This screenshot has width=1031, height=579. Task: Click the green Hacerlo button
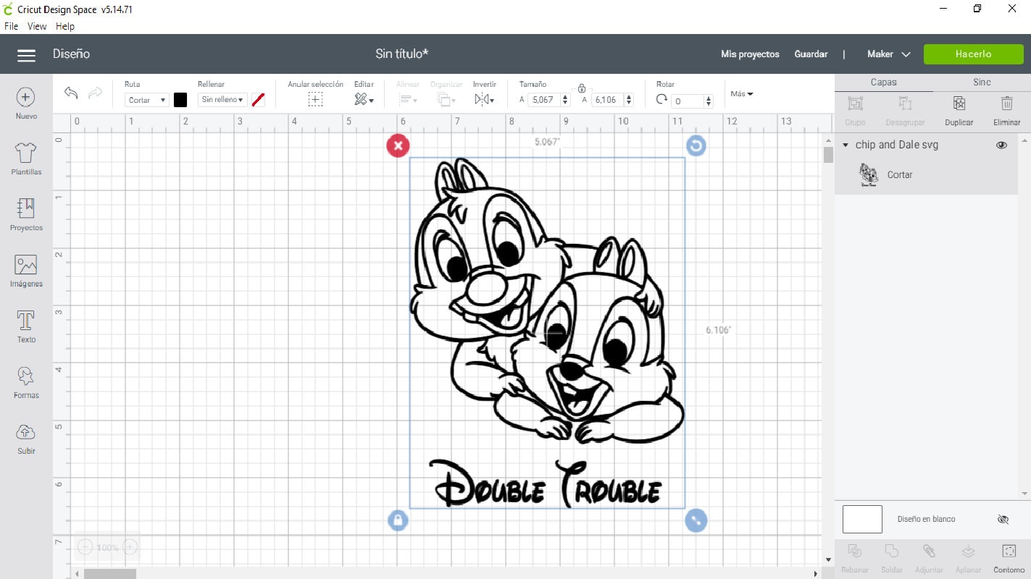click(973, 54)
